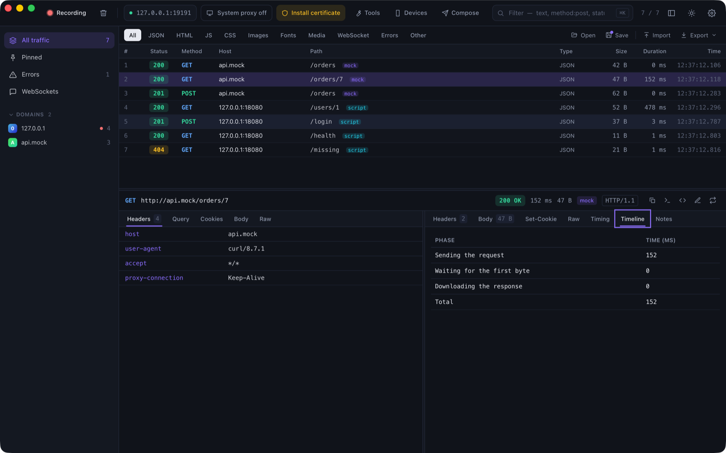The image size is (726, 453).
Task: Filter by the Errors type tab
Action: click(389, 35)
